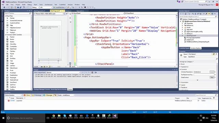219x123 pixels.
Task: Click the RadioButton control icon in Toolbox
Action: coord(8,75)
